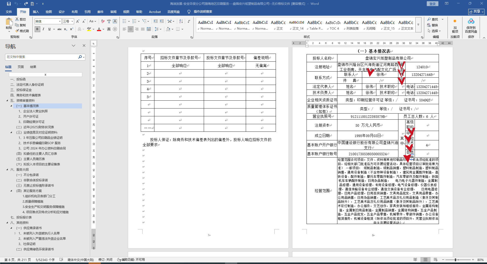Viewport: 487px width, 264px height.
Task: Clear all formatting with the eraser icon
Action: point(103,21)
